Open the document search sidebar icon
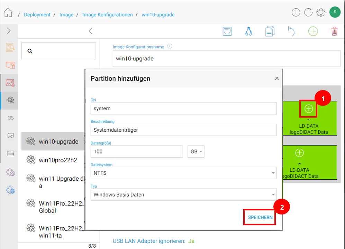345x249 pixels. click(10, 47)
